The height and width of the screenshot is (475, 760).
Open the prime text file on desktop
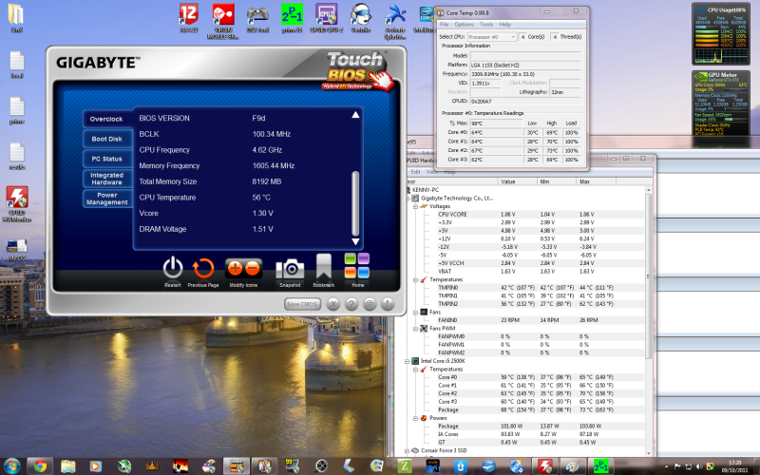(x=17, y=110)
